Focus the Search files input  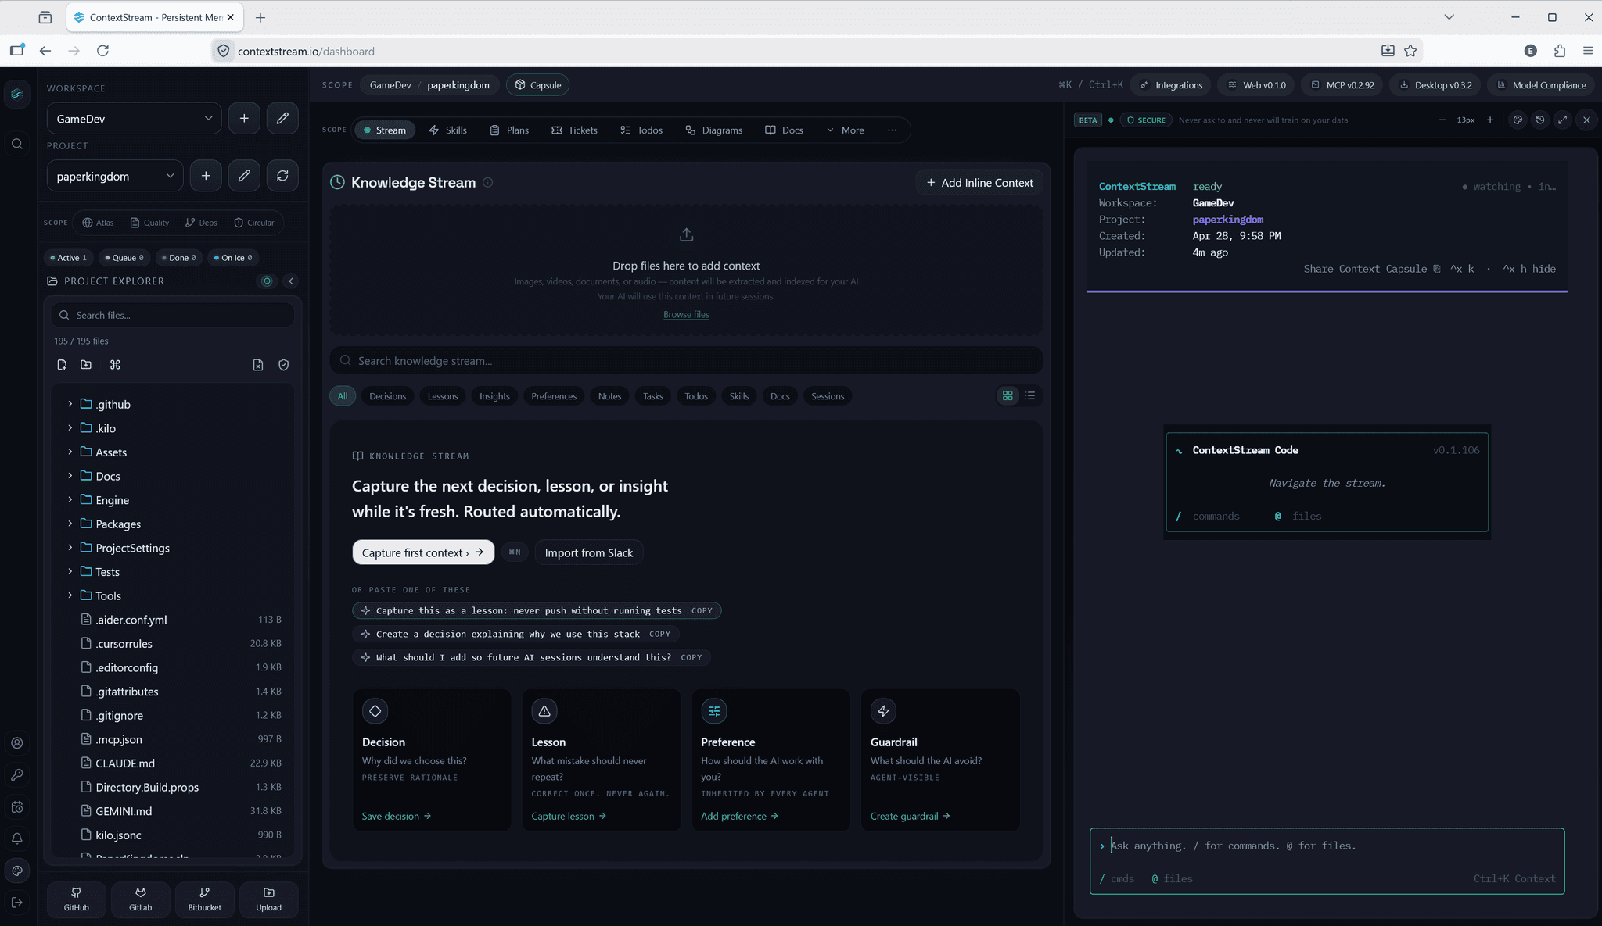pos(173,315)
